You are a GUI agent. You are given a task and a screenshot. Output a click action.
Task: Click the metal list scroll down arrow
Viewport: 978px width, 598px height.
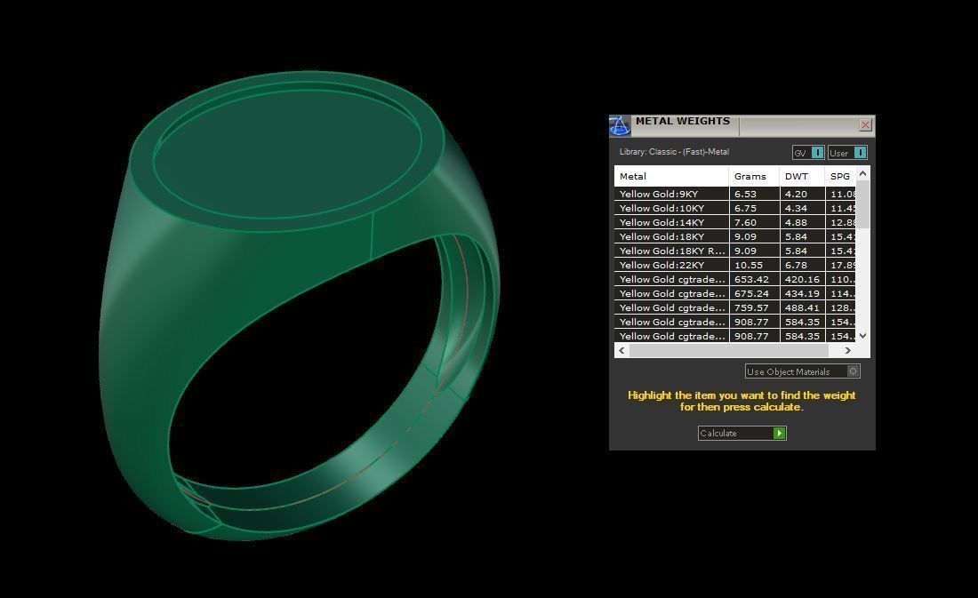(862, 336)
